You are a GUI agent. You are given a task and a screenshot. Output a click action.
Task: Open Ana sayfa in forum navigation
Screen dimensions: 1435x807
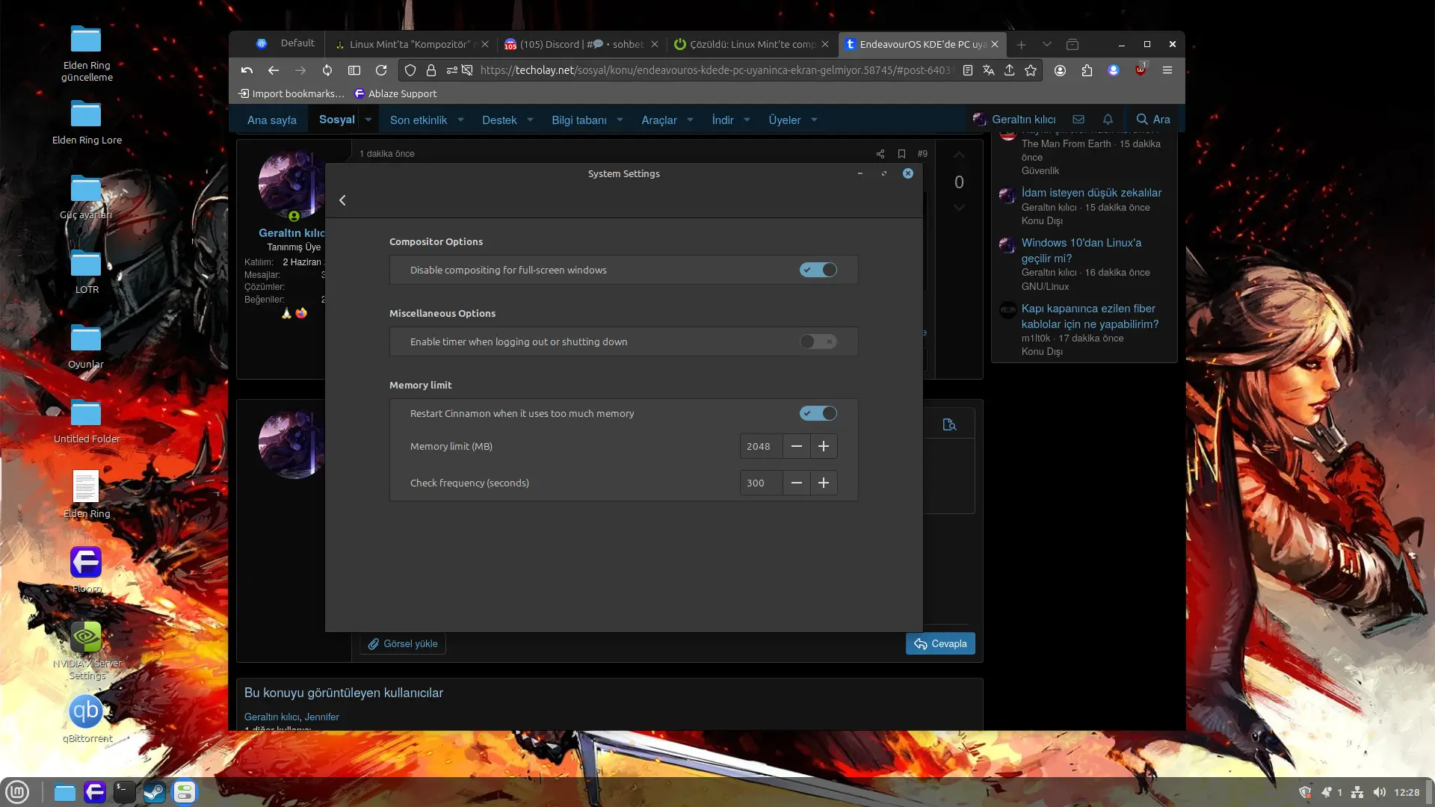271,120
